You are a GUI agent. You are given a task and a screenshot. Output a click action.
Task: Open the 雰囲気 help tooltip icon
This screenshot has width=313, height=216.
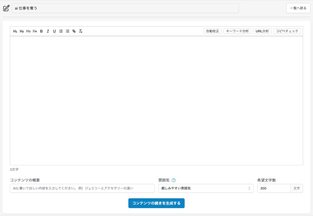[174, 180]
